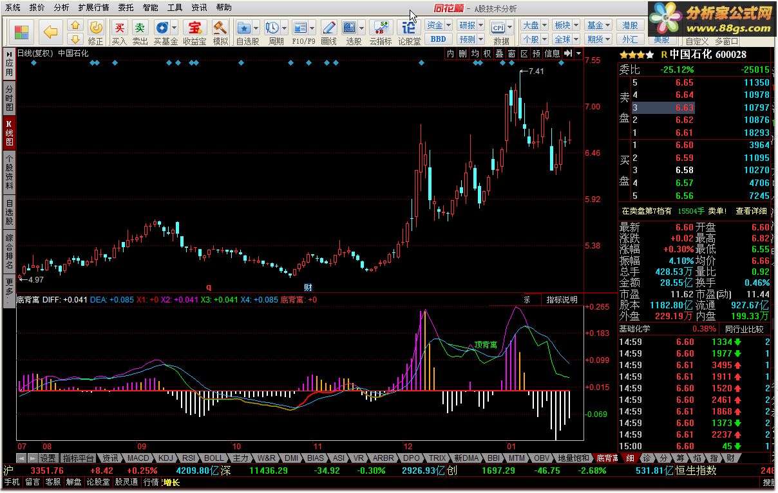
Task: Go back with the yellow left arrow
Action: (x=50, y=32)
